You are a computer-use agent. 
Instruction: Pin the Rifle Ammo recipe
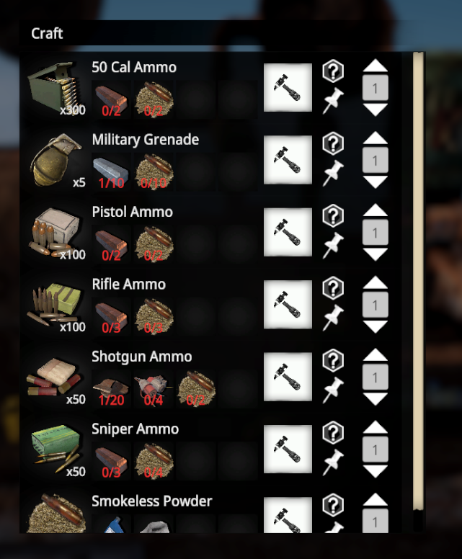[x=333, y=318]
